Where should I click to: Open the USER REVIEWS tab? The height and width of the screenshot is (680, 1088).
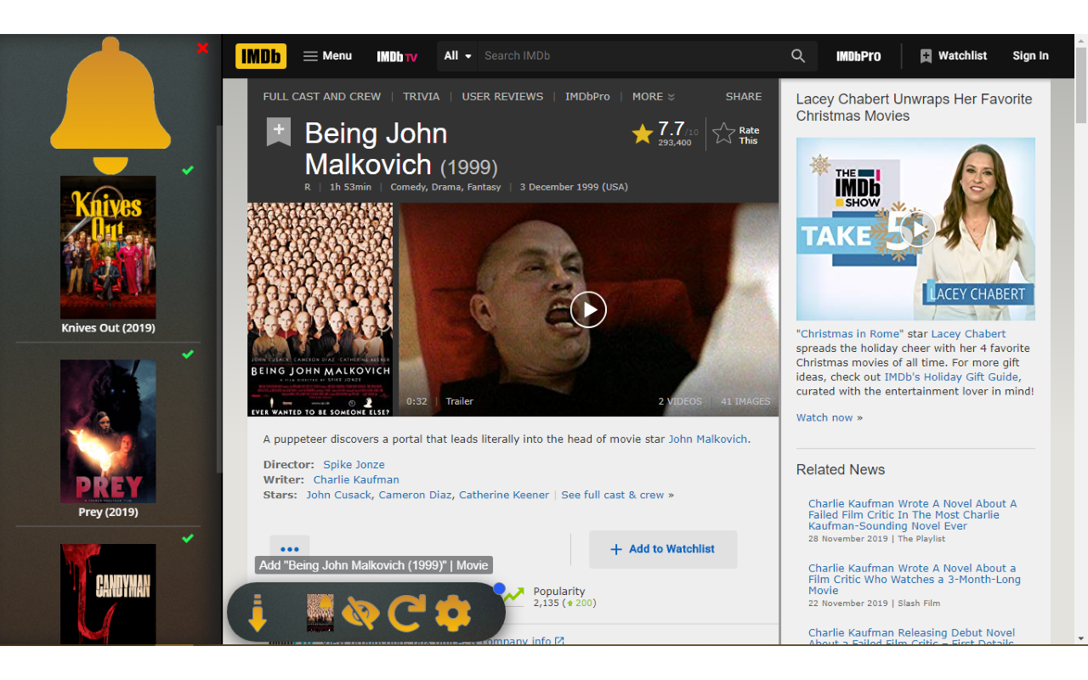(502, 97)
